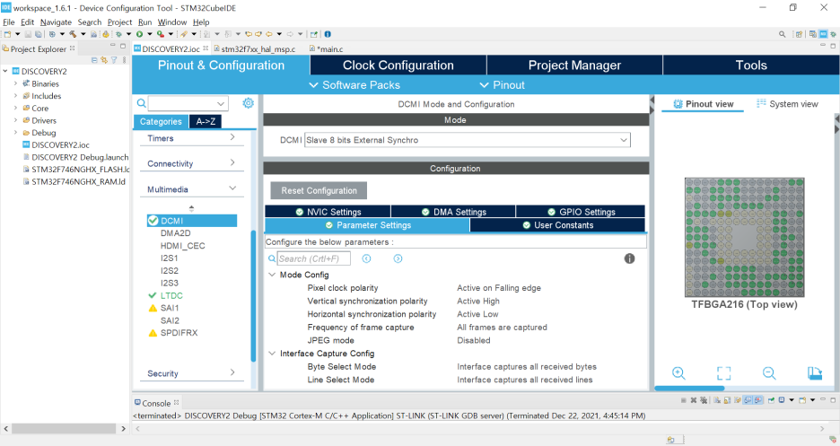
Task: Toggle Scroll Lock in the console
Action: click(x=727, y=400)
